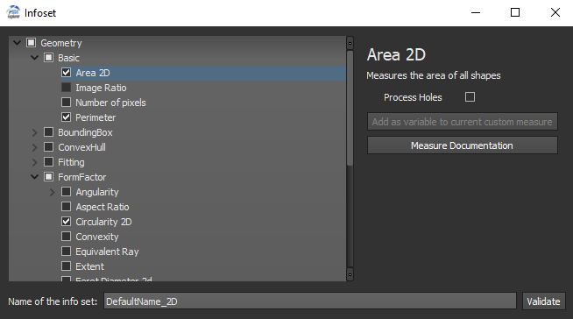Check the Aspect Ratio checkbox
573x319 pixels.
tap(66, 207)
